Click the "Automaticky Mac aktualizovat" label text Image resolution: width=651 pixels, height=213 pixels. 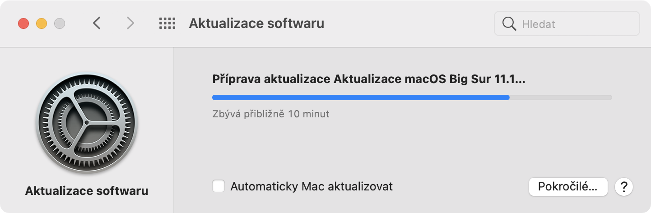[312, 186]
